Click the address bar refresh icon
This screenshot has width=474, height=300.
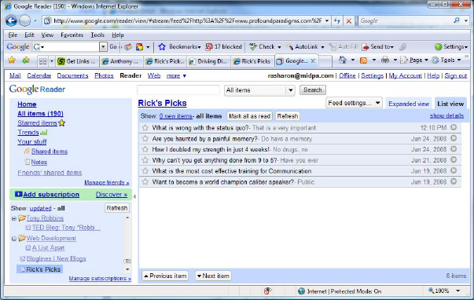(337, 21)
